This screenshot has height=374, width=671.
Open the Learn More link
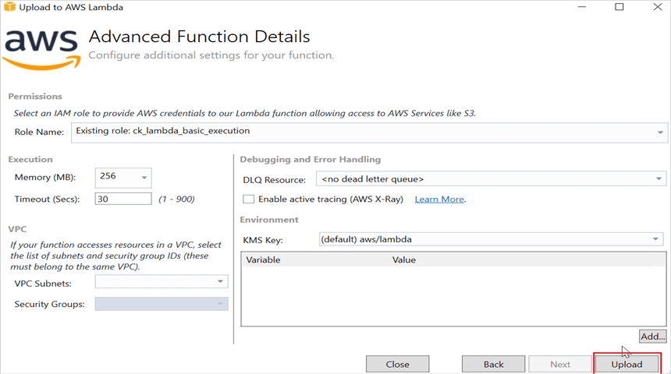click(x=439, y=199)
